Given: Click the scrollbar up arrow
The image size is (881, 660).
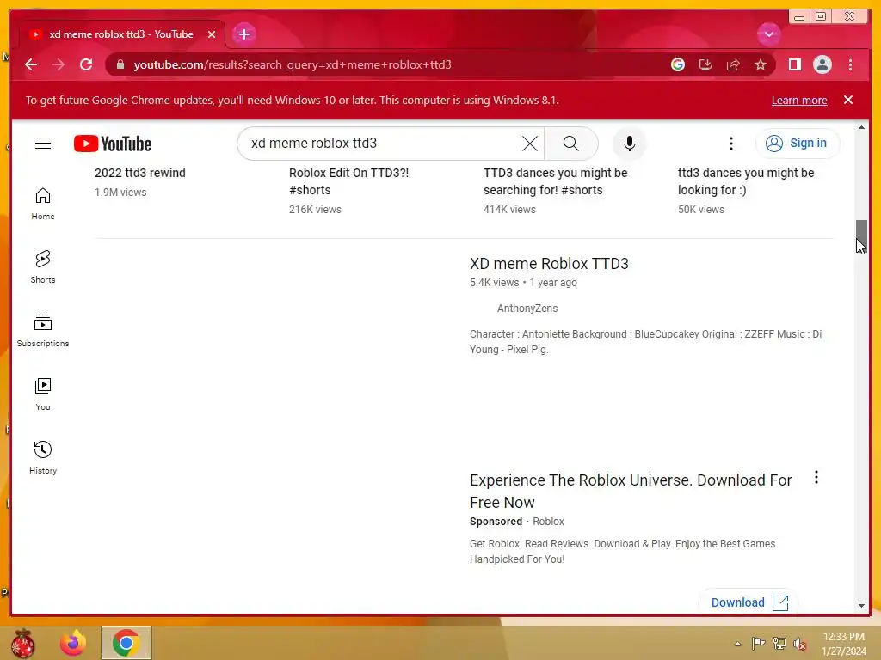Looking at the screenshot, I should (861, 127).
